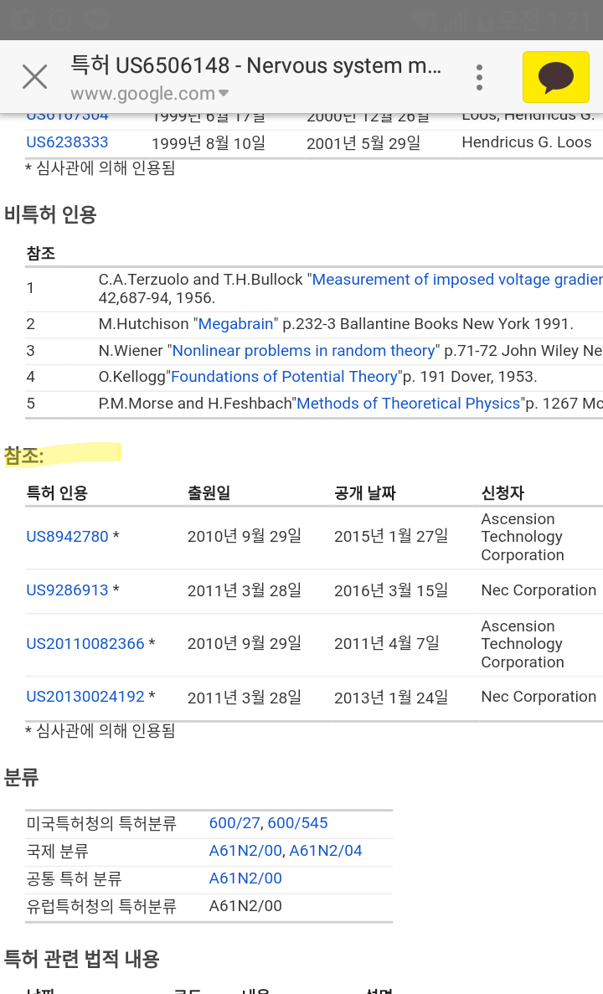Select the '신청자' column header

pyautogui.click(x=502, y=493)
